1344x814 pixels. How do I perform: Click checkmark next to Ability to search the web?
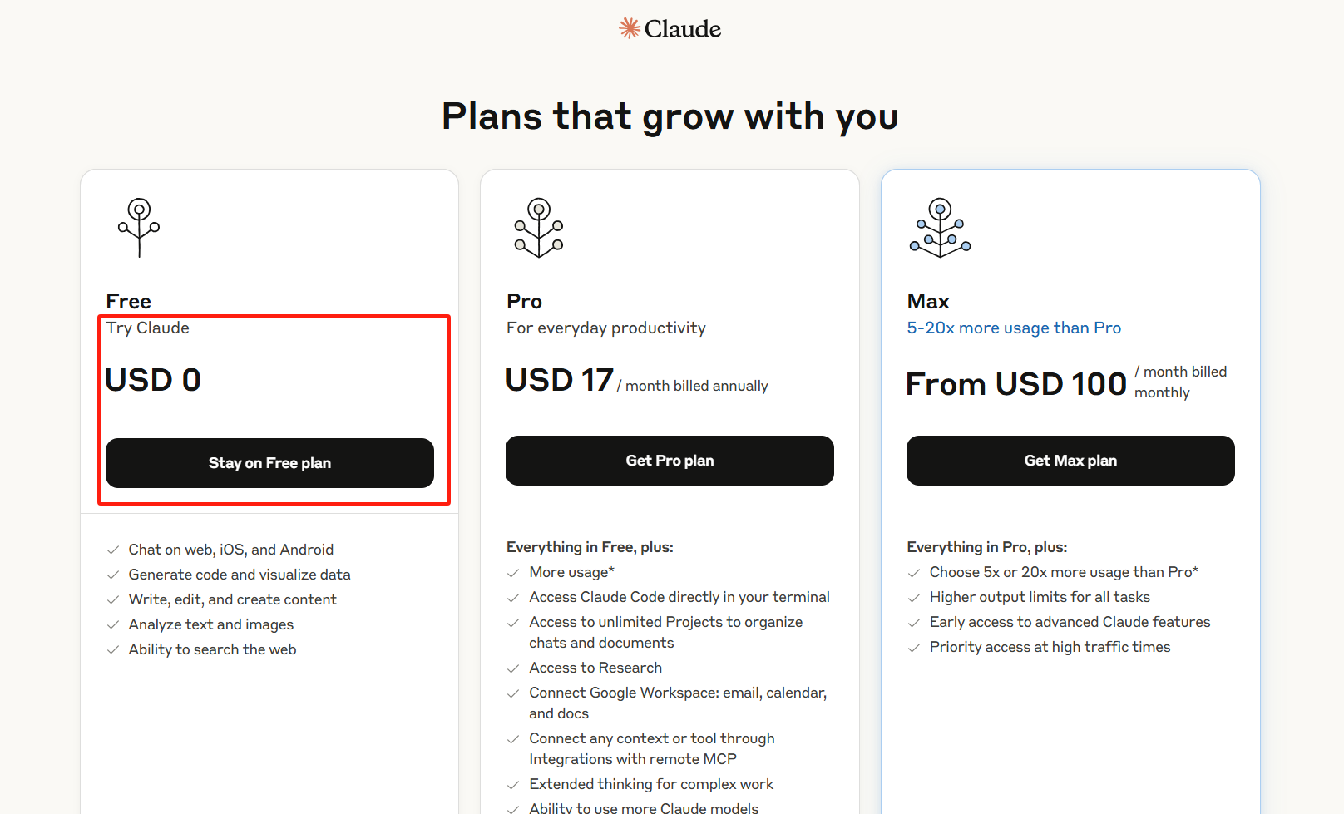(x=113, y=649)
